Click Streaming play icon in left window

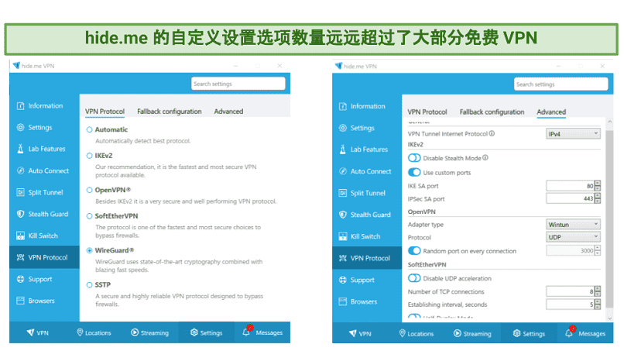point(134,332)
